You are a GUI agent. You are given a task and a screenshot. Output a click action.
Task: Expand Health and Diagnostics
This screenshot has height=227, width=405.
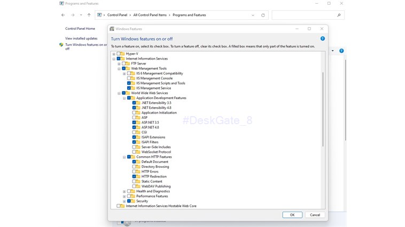(124, 191)
